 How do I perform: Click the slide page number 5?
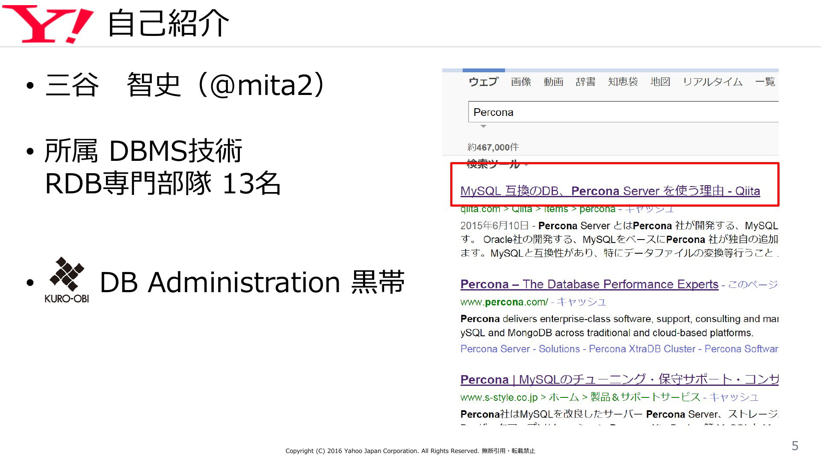(795, 446)
